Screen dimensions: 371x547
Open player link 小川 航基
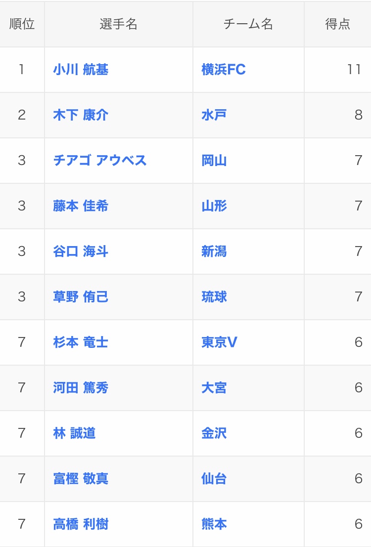click(x=81, y=70)
